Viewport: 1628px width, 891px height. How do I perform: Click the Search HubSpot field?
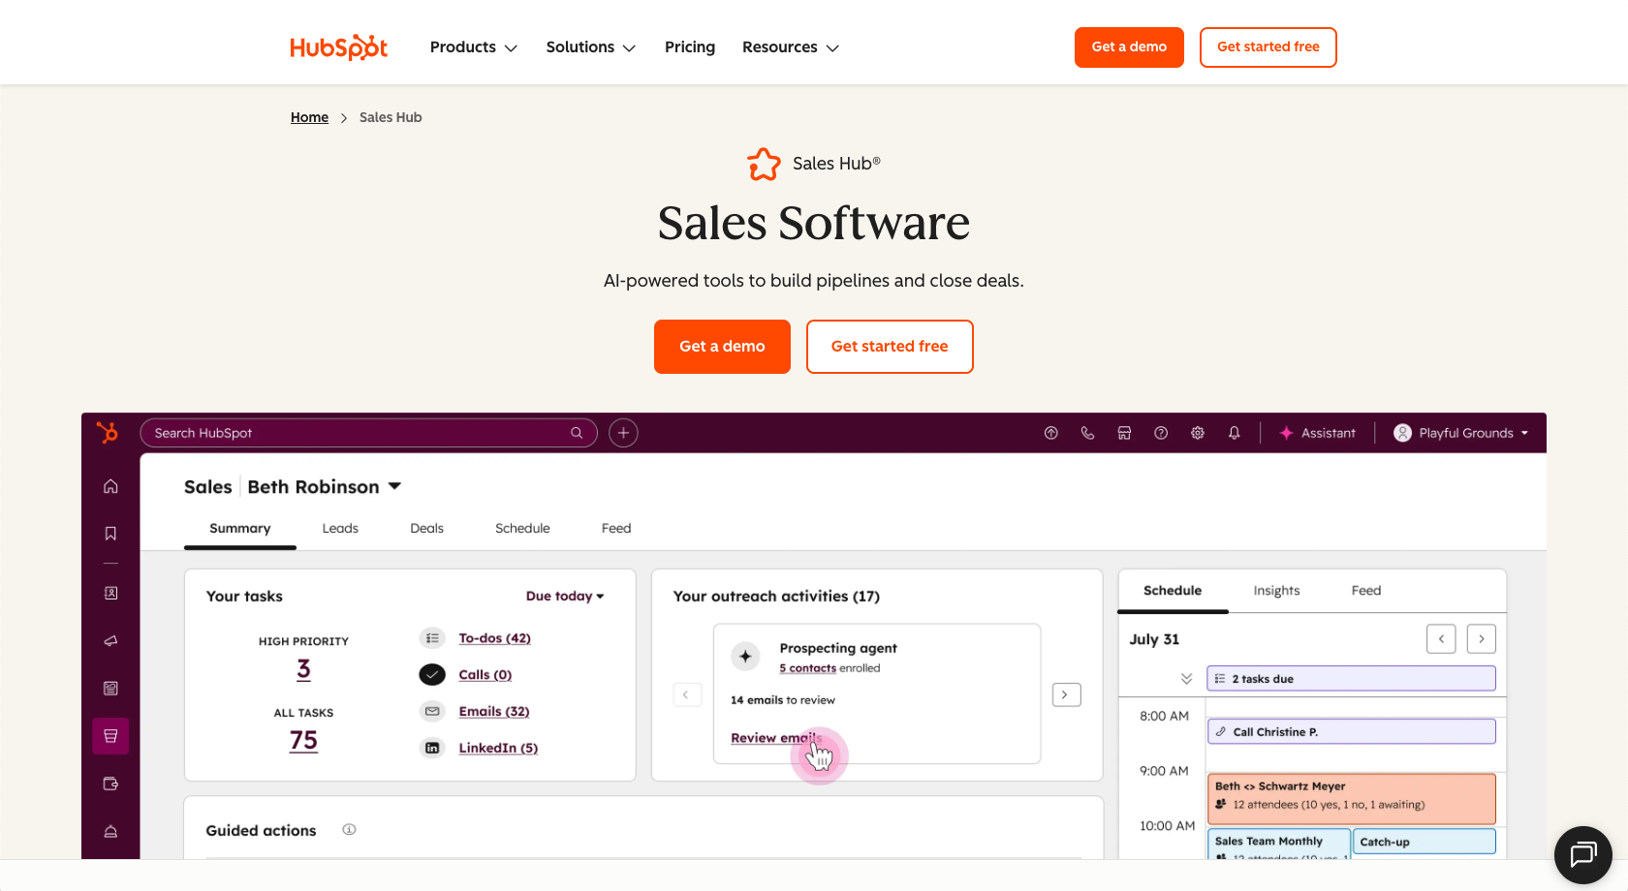[359, 433]
